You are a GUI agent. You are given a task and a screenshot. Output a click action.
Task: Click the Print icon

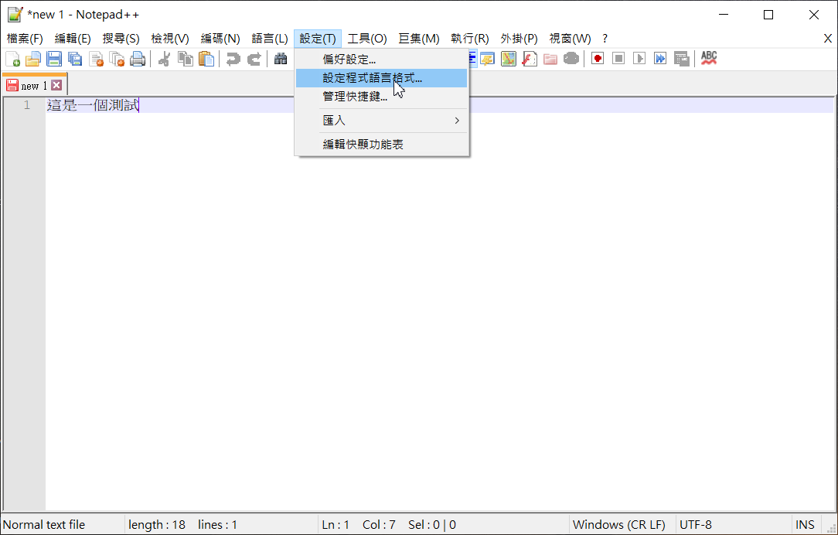pyautogui.click(x=138, y=59)
